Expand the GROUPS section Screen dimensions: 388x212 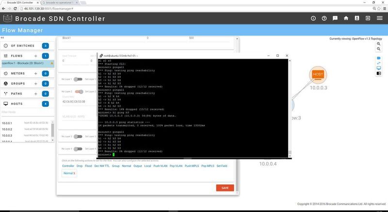[x=27, y=83]
